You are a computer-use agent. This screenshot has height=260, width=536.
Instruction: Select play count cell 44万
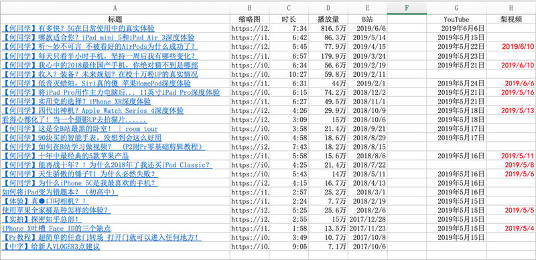point(328,84)
